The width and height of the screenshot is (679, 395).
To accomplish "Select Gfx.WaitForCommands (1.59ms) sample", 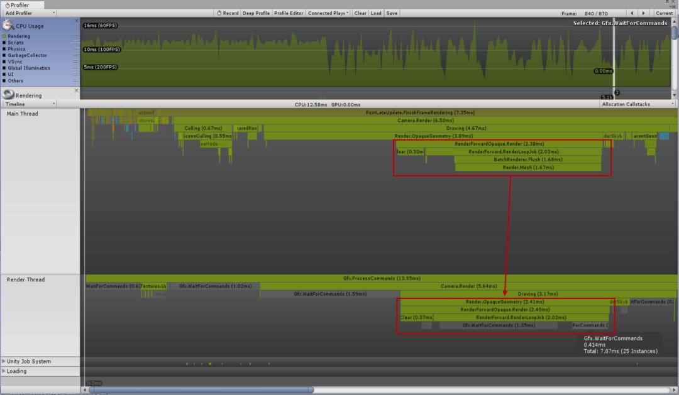I will [x=330, y=294].
